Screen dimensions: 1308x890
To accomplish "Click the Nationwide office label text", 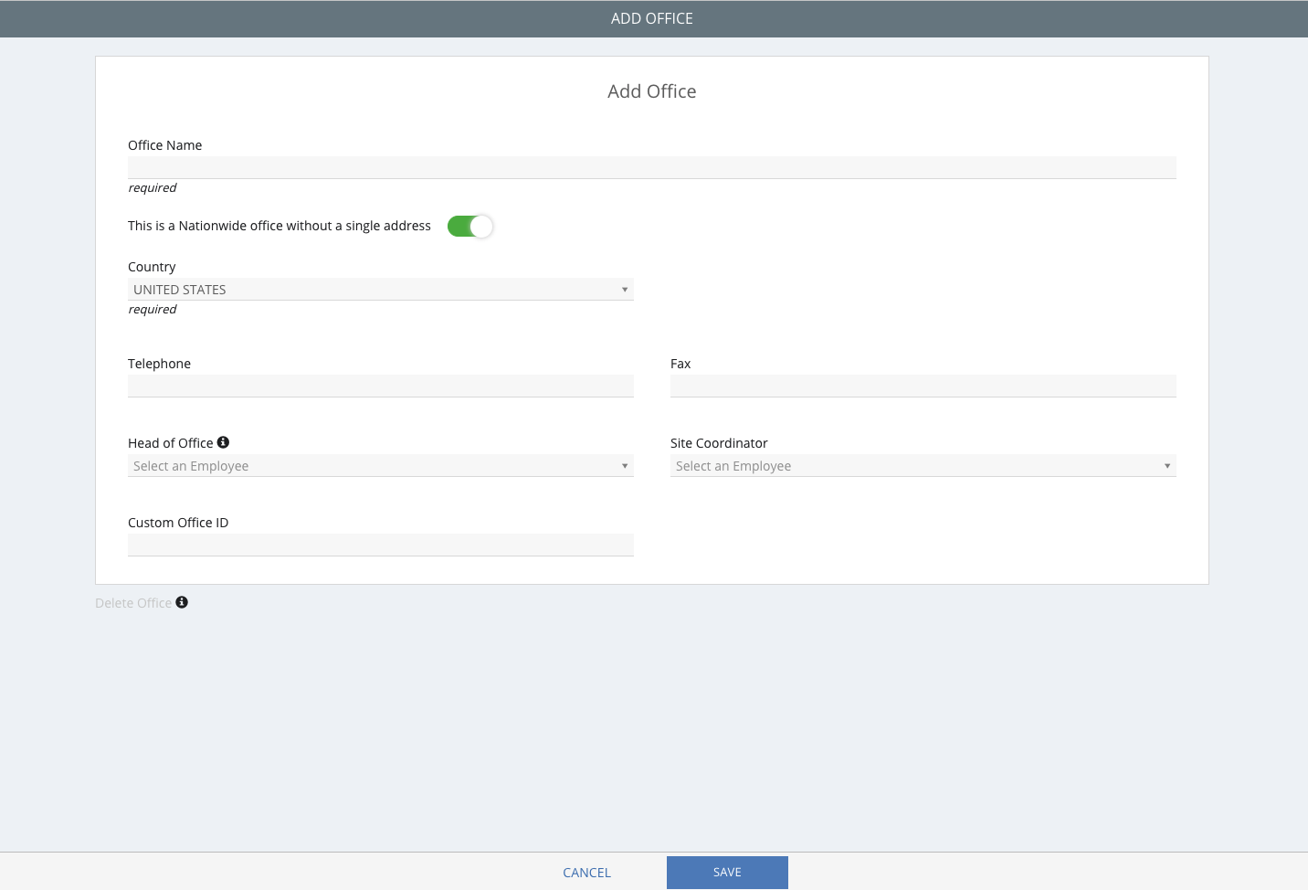I will point(280,226).
